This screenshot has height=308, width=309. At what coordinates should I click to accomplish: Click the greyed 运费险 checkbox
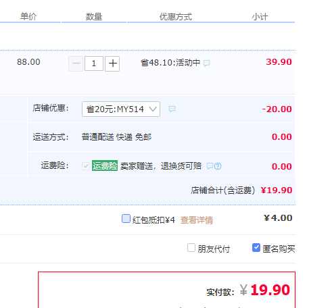[x=86, y=166]
